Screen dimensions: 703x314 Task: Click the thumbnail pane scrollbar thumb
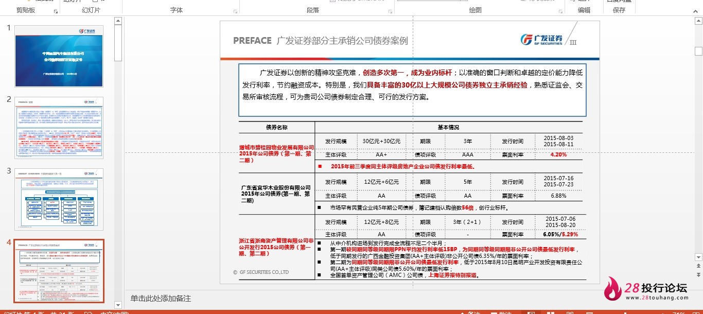point(118,43)
